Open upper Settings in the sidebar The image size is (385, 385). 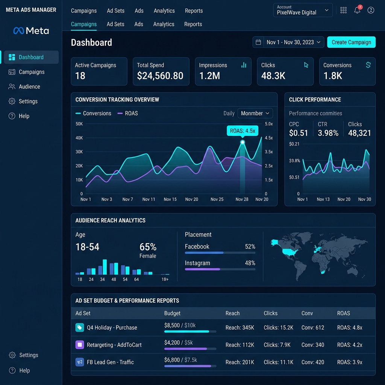click(x=32, y=101)
